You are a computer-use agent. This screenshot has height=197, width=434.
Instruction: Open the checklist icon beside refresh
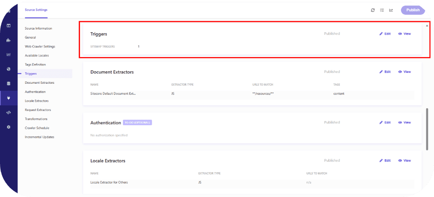[x=382, y=10]
